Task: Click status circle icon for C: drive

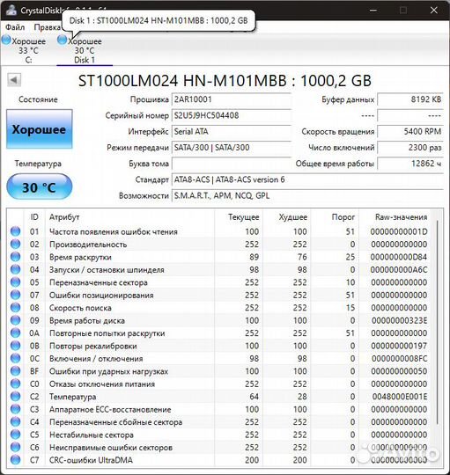Action: tap(6, 40)
